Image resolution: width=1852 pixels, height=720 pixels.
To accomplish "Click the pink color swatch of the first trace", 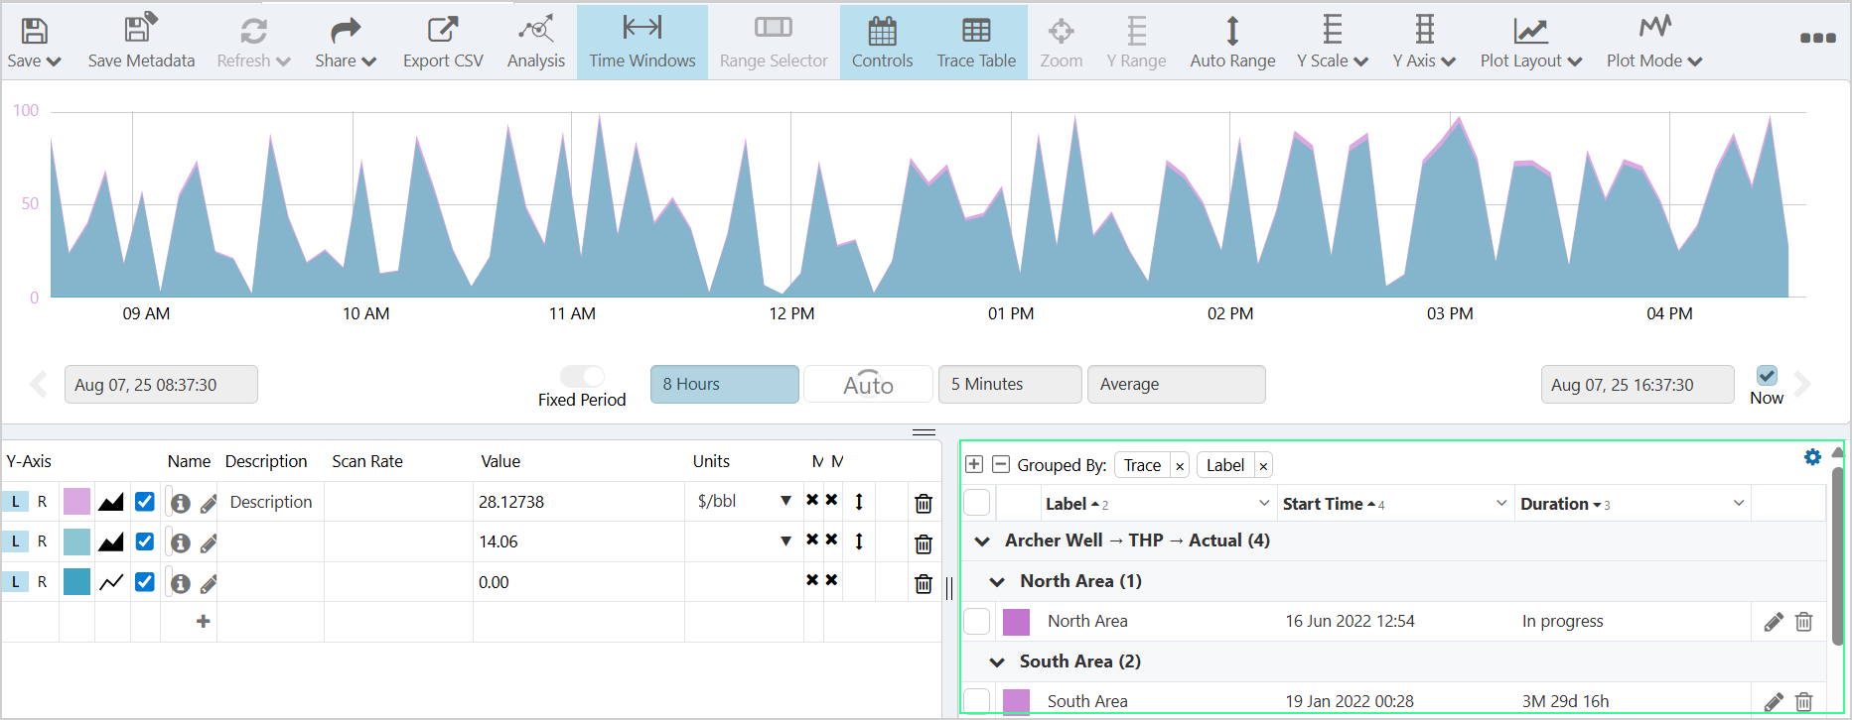I will coord(76,502).
